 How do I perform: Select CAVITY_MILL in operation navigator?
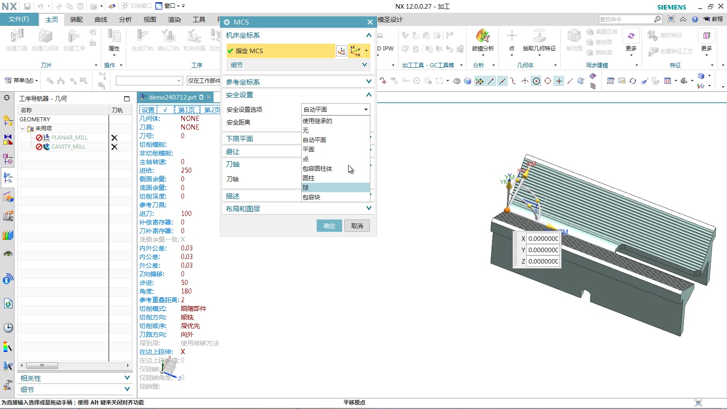tap(68, 147)
